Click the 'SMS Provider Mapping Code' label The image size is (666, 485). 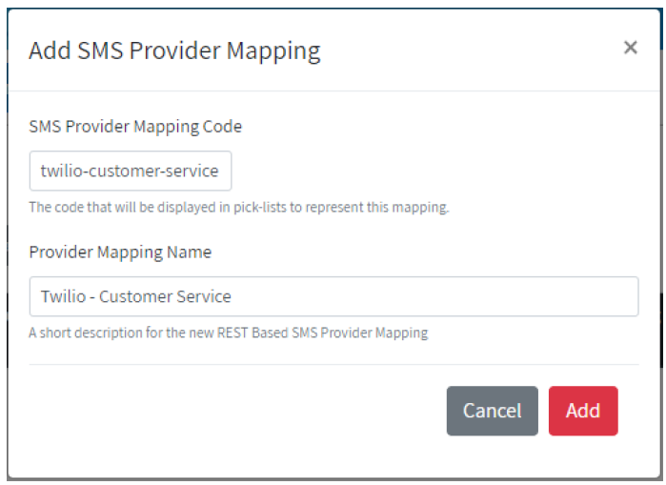135,127
